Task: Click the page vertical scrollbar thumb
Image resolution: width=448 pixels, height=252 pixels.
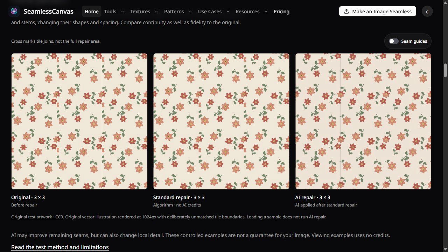Action: click(446, 70)
